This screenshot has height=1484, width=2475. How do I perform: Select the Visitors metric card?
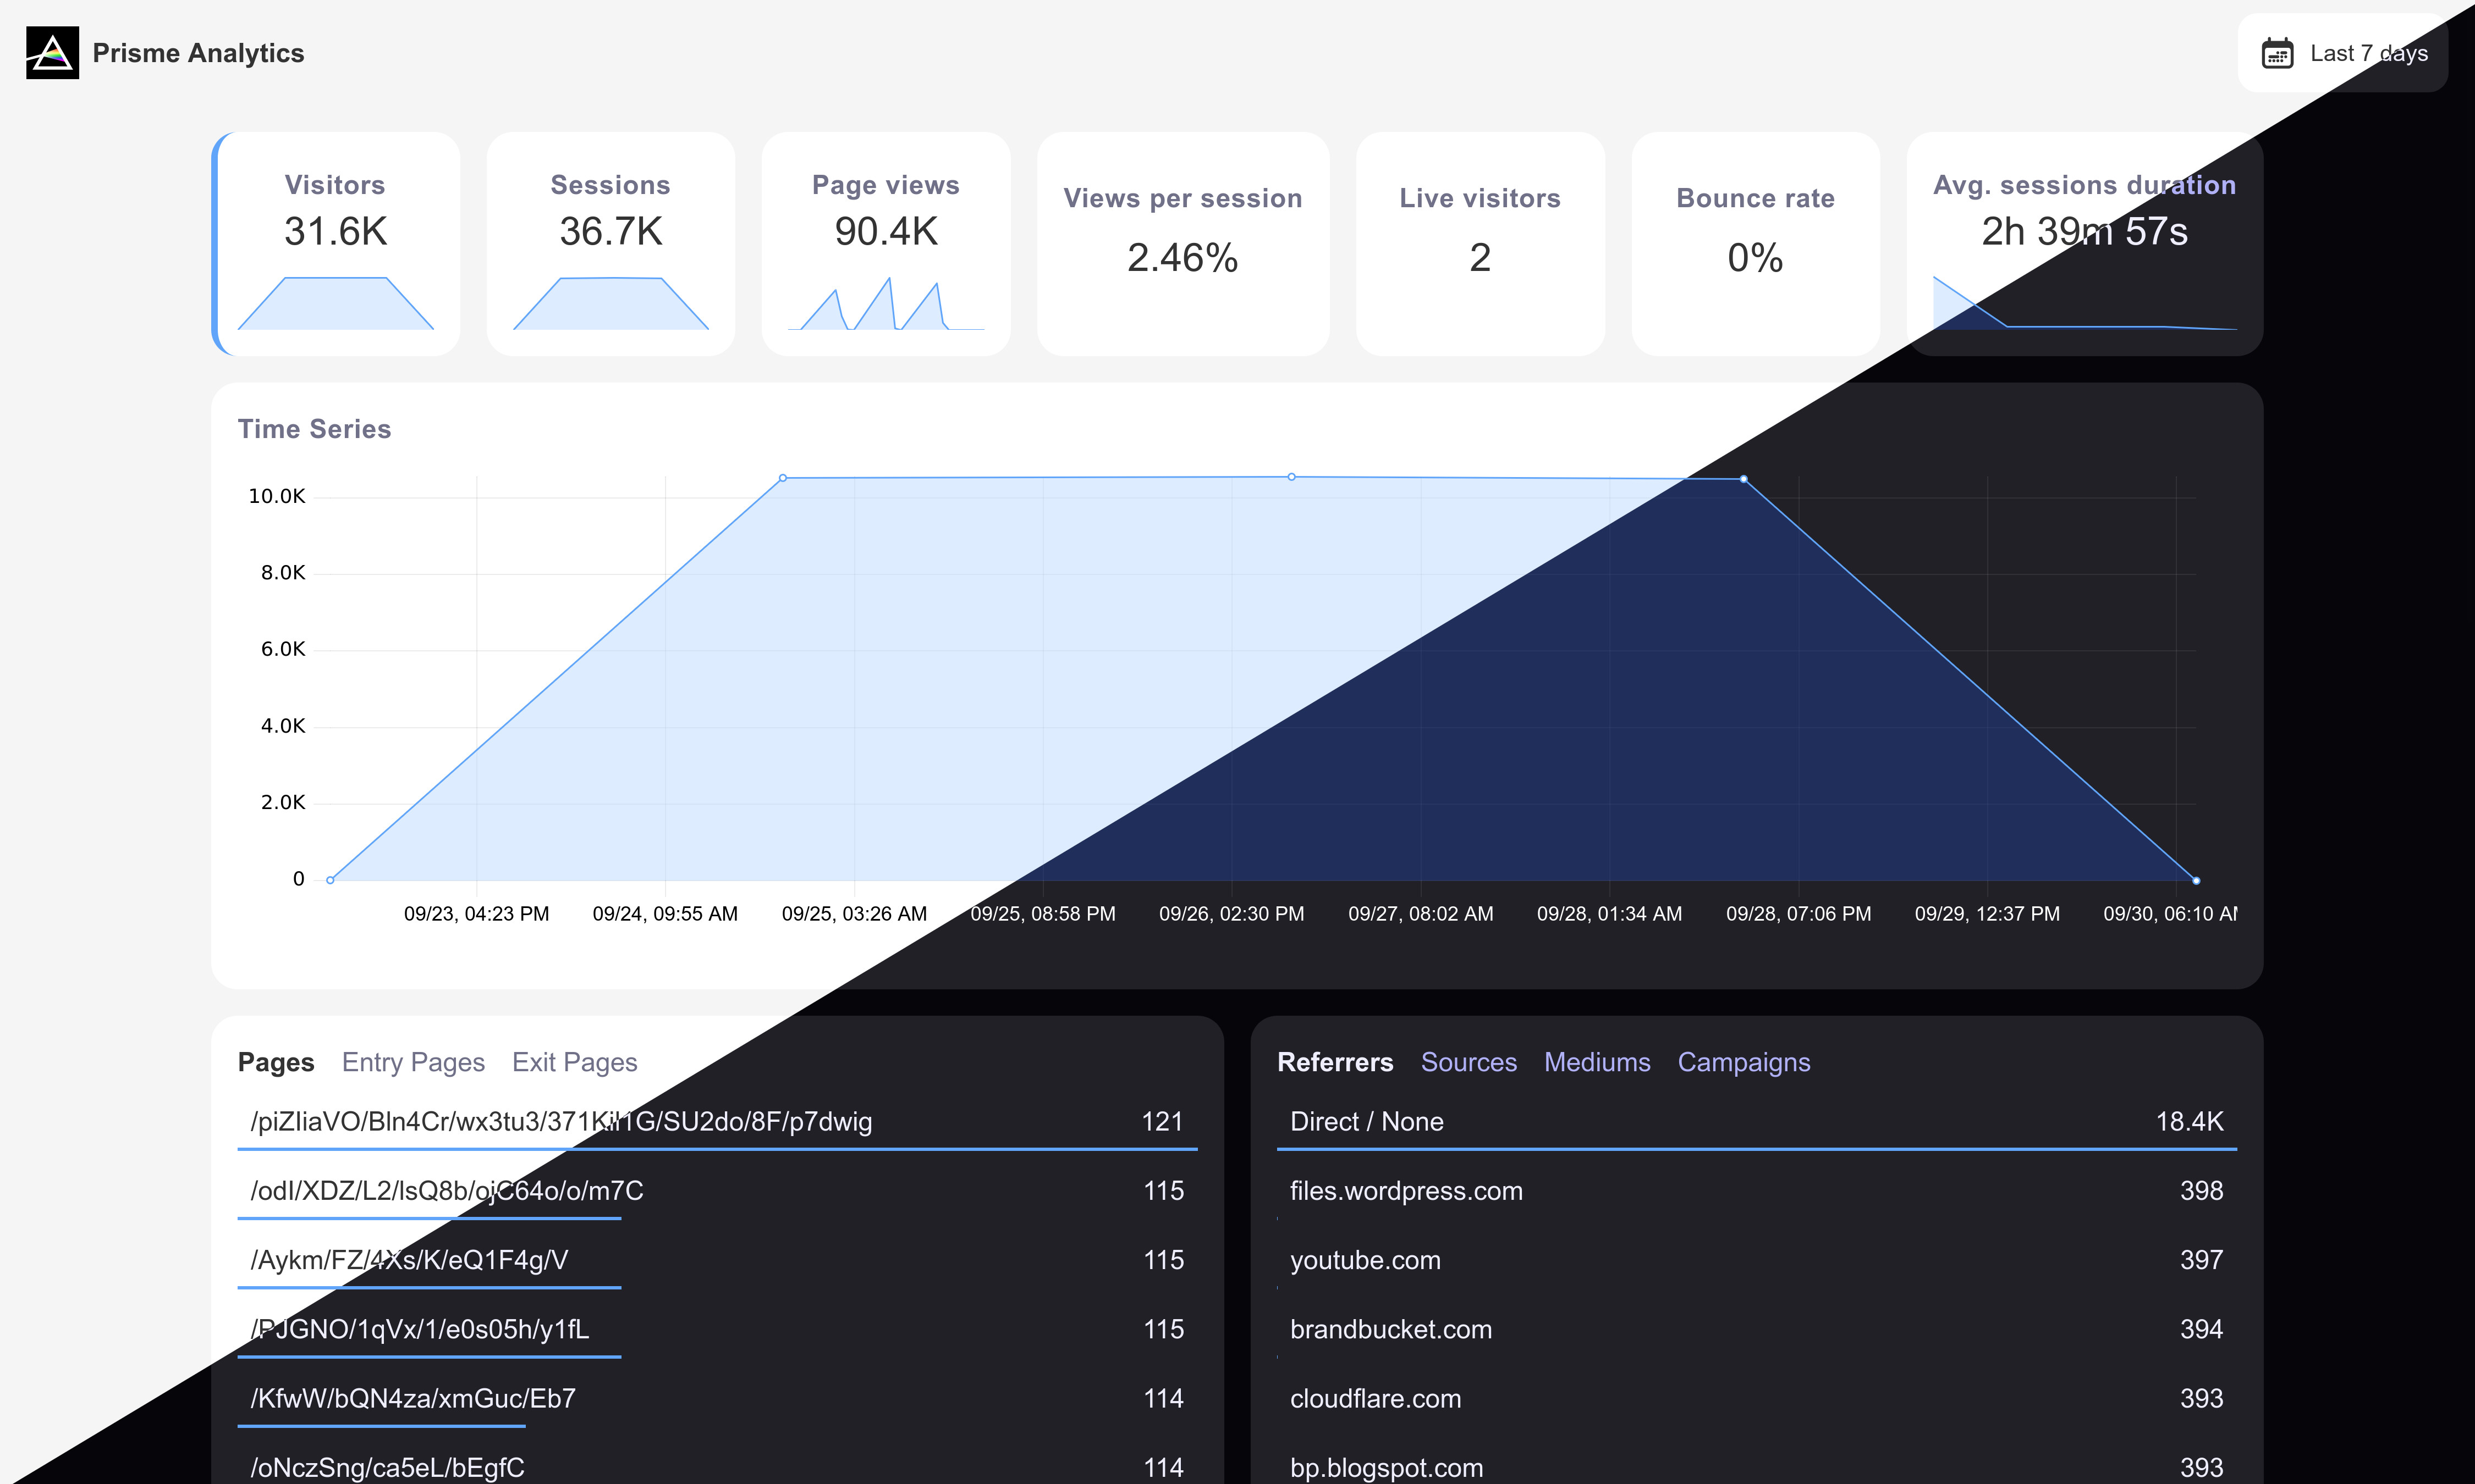coord(335,243)
